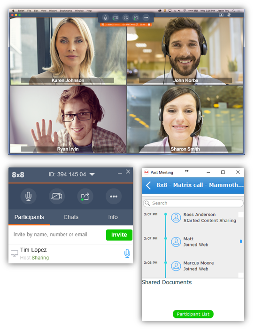Maximize the Past Meeting window
The height and width of the screenshot is (333, 255).
pyautogui.click(x=223, y=172)
